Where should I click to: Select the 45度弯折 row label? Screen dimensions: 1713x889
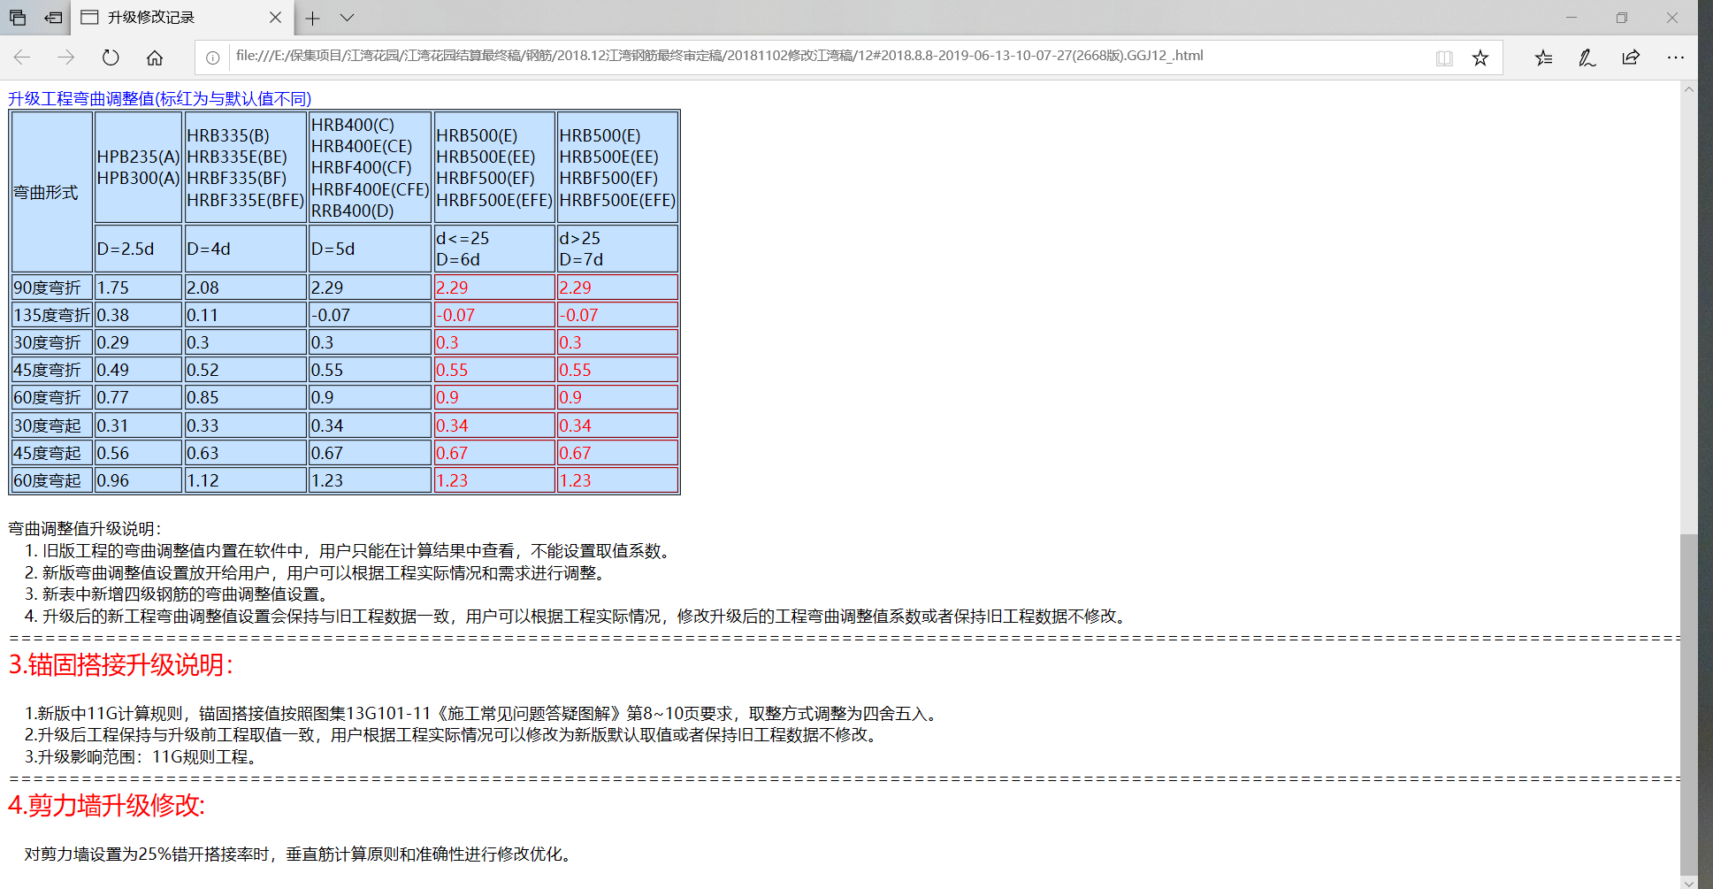pyautogui.click(x=52, y=370)
